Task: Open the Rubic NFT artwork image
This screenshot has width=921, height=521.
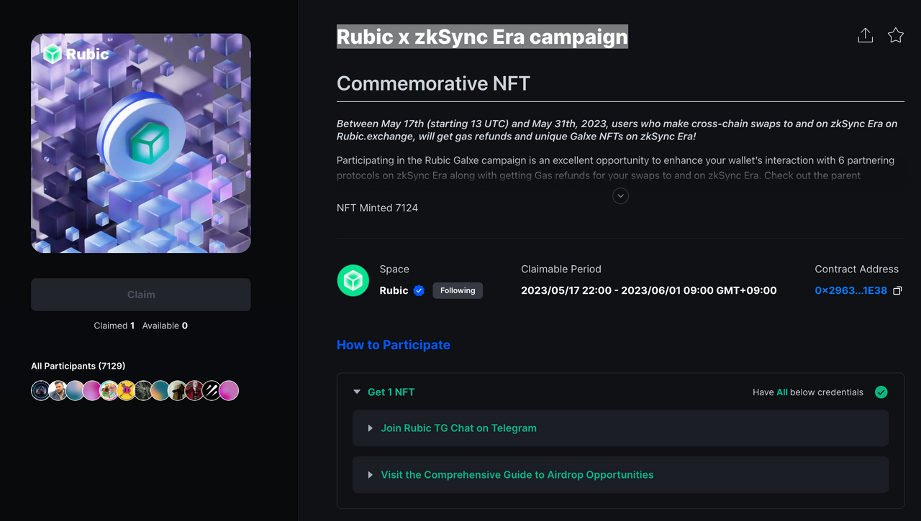Action: (141, 143)
